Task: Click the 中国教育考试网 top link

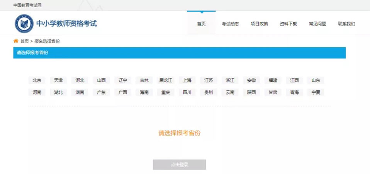Action: click(x=27, y=5)
